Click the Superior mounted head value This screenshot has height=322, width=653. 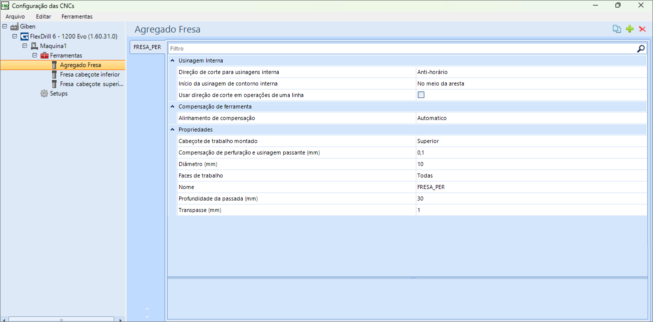[x=531, y=141]
